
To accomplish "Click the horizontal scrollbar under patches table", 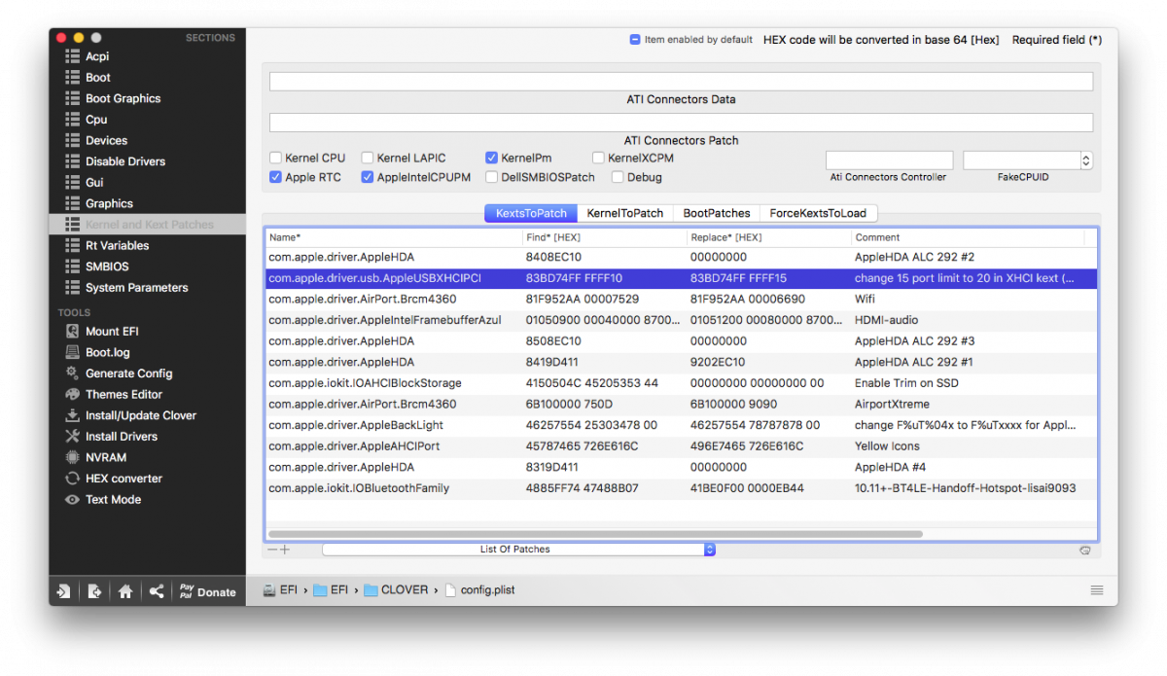I will 595,534.
